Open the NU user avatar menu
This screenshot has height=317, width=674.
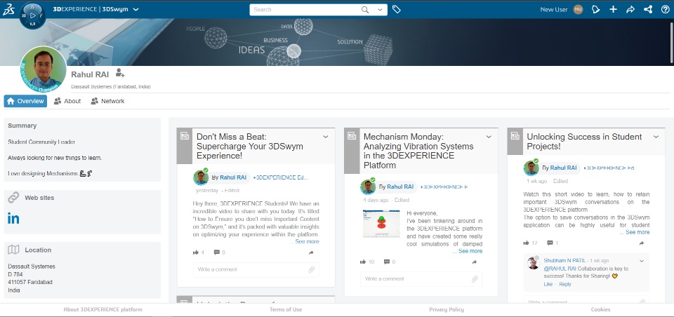578,9
